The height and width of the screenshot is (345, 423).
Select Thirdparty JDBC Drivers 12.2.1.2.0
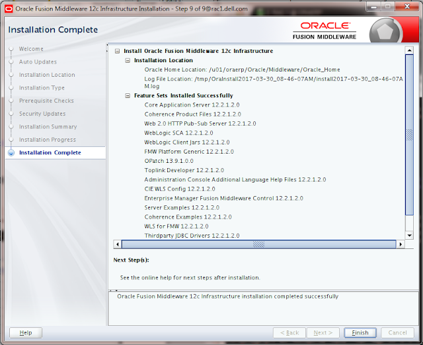192,236
